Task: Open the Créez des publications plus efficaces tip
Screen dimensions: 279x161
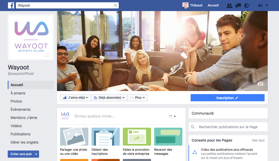Action: tap(227, 150)
